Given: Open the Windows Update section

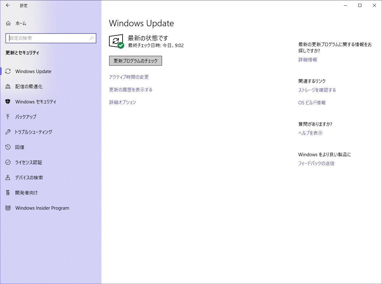Looking at the screenshot, I should [51, 71].
